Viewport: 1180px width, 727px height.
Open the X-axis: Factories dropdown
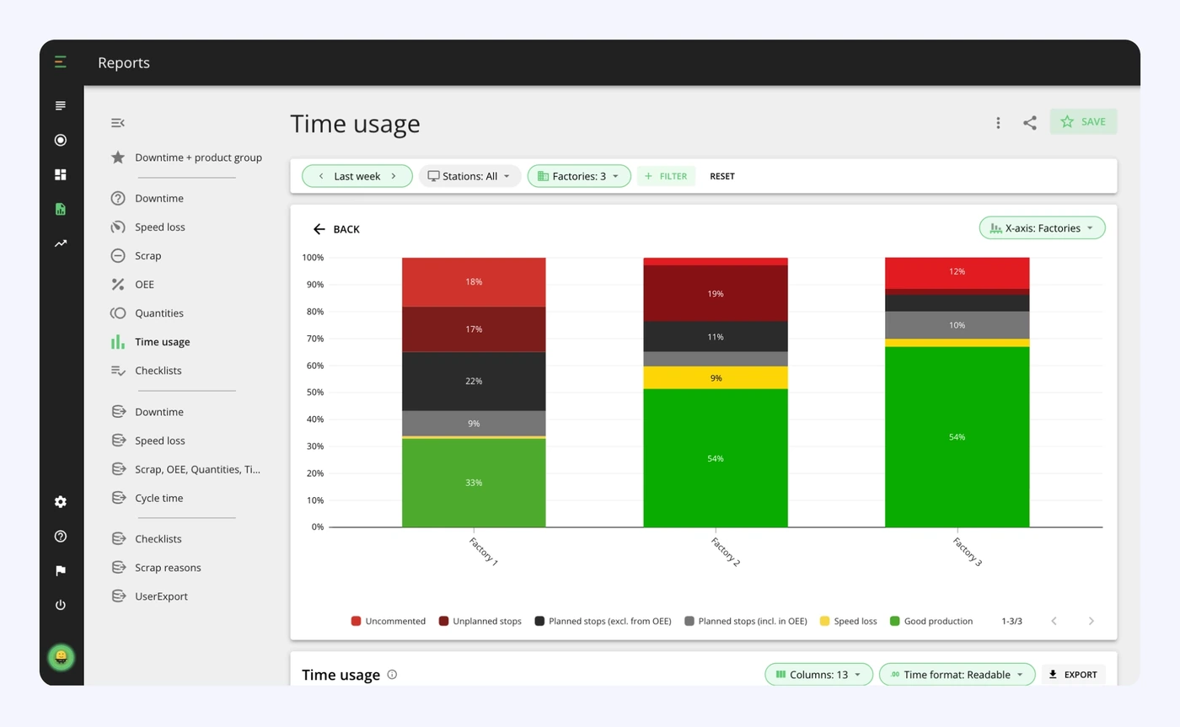coord(1042,227)
